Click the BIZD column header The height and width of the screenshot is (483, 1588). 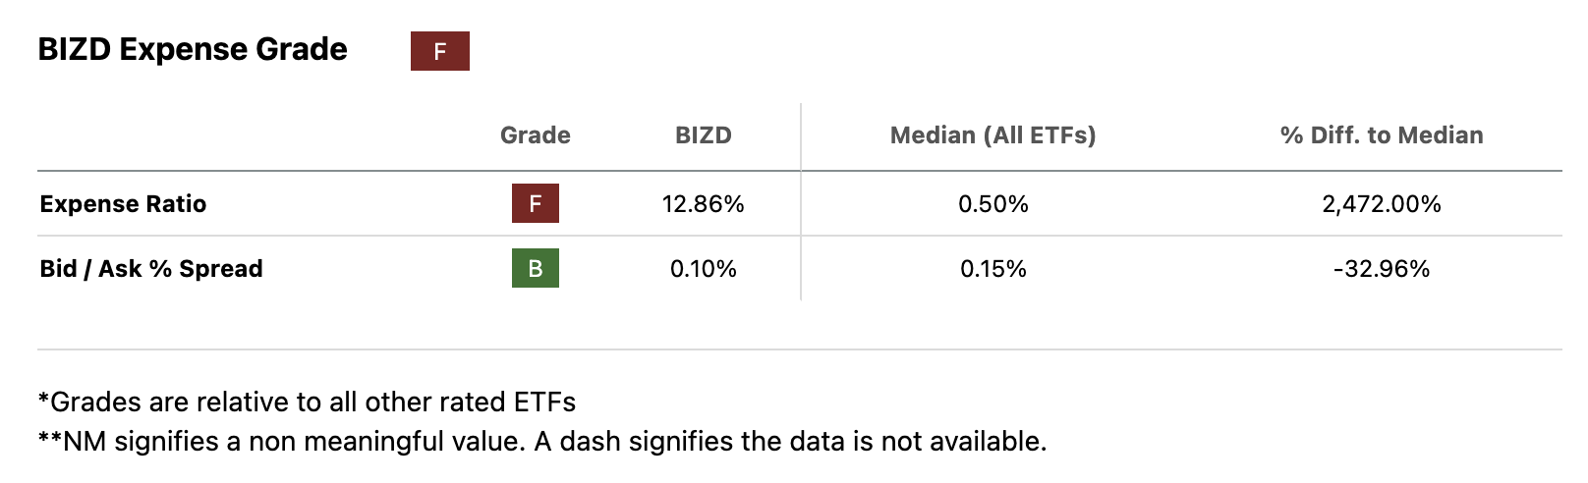pyautogui.click(x=703, y=135)
